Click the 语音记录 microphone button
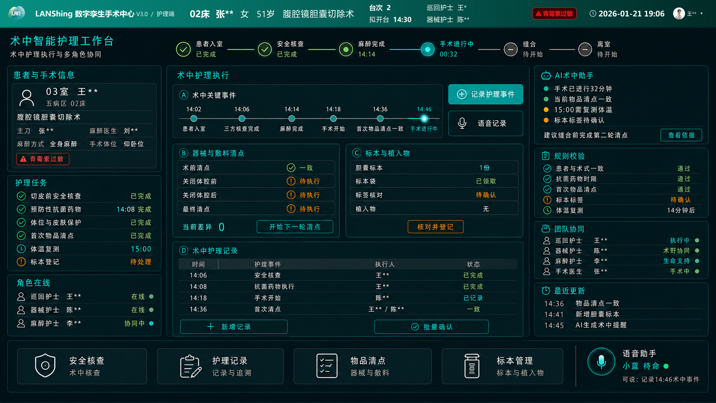 tap(486, 124)
